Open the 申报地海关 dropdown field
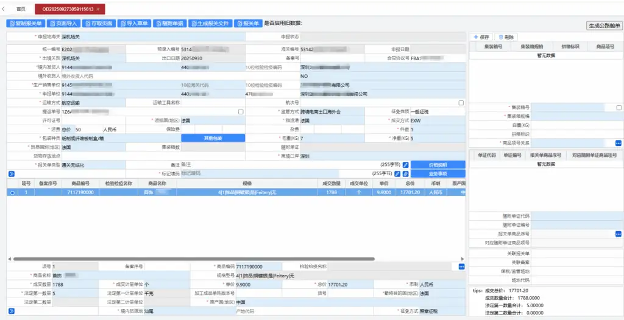The image size is (624, 320). click(x=153, y=37)
